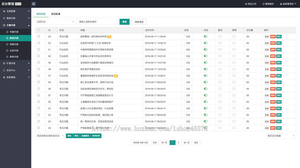300x168 pixels.
Task: Click the green 搜索 button
Action: (124, 22)
